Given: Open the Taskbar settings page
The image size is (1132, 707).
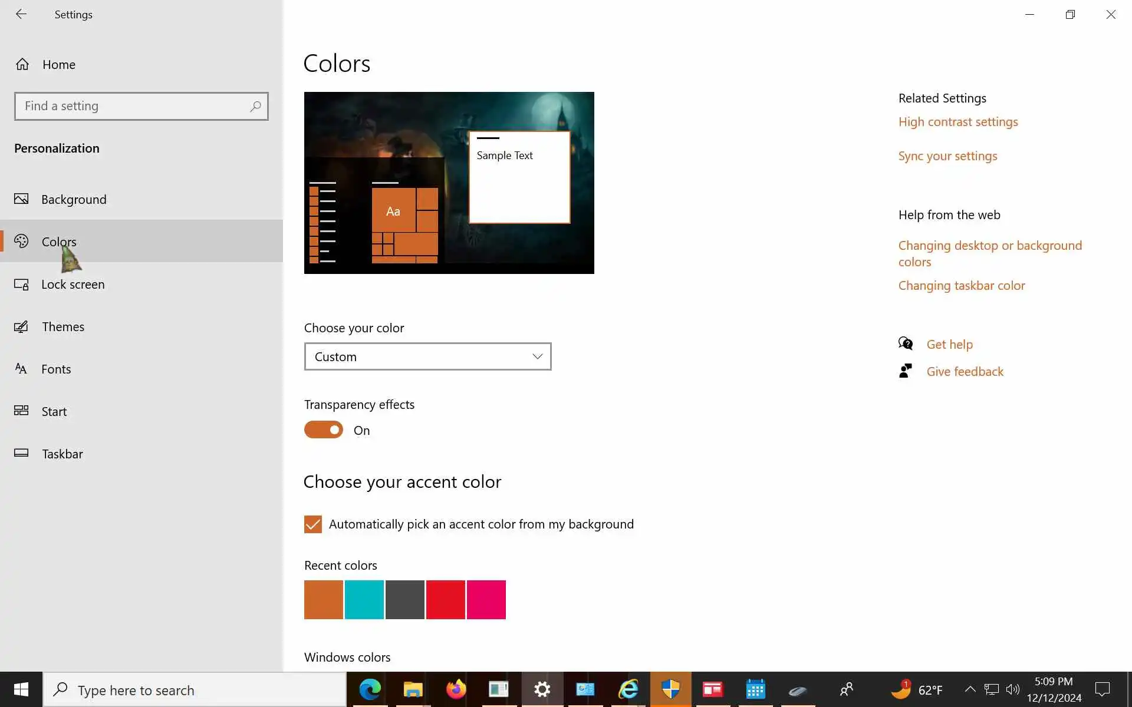Looking at the screenshot, I should [x=62, y=454].
